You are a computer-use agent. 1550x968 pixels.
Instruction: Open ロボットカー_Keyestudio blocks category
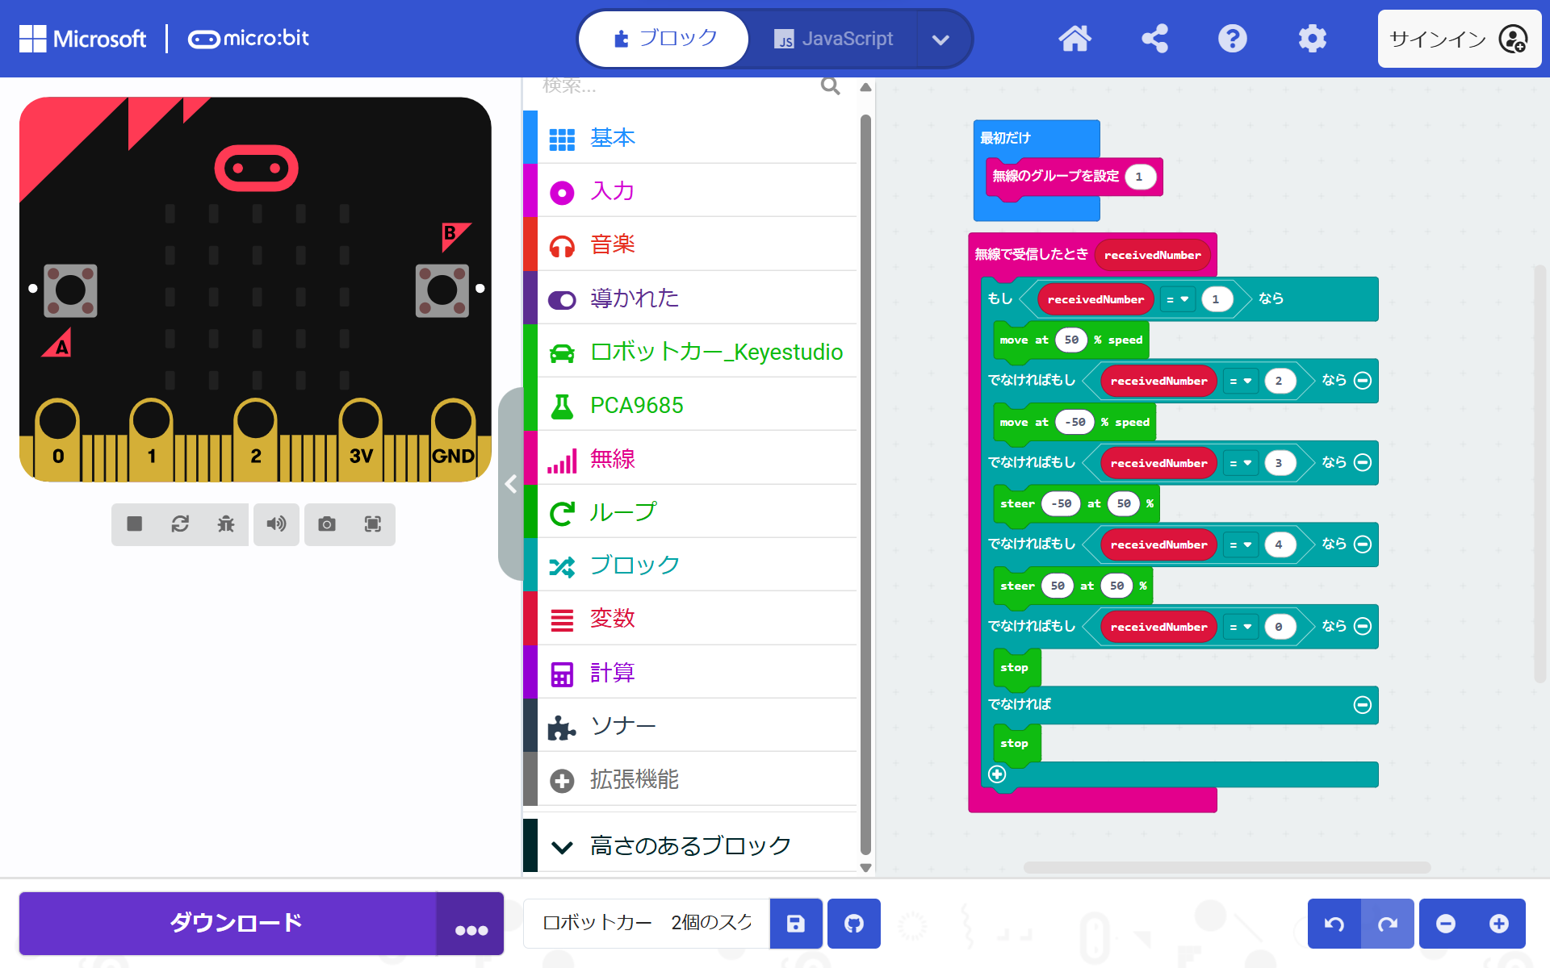715,352
